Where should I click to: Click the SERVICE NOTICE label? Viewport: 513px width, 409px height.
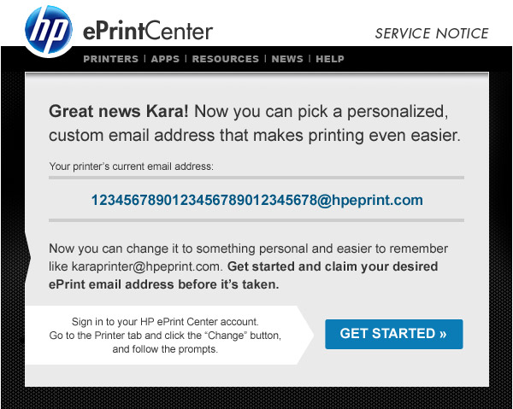(x=432, y=33)
